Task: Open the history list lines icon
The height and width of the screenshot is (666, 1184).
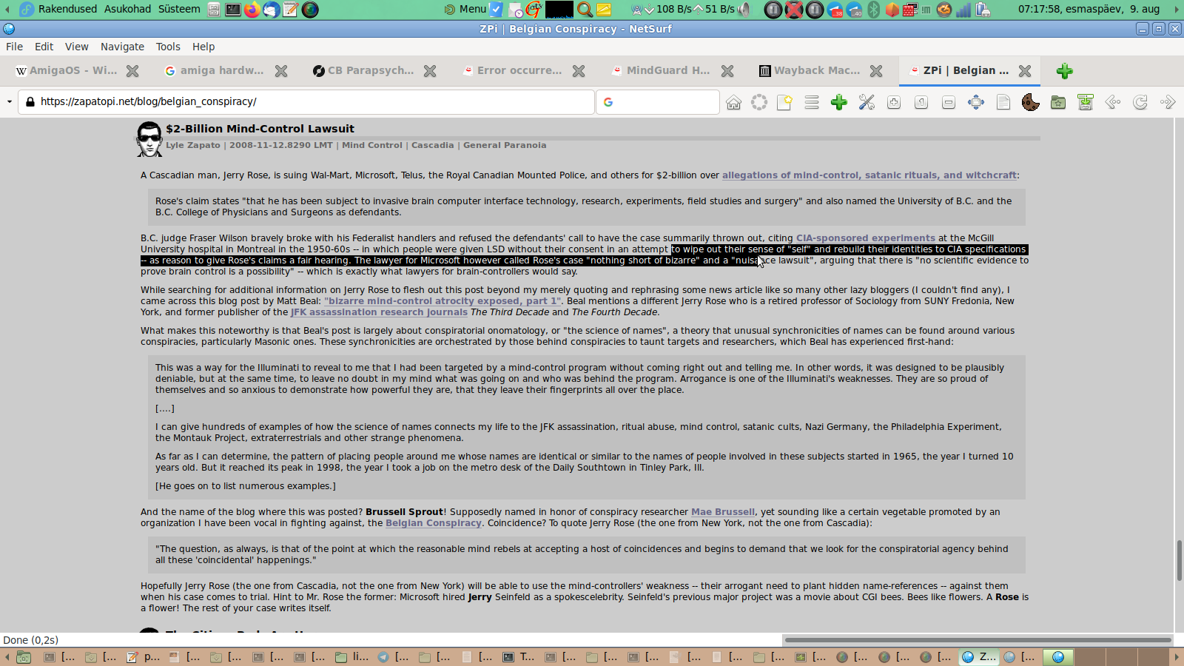Action: click(x=812, y=102)
